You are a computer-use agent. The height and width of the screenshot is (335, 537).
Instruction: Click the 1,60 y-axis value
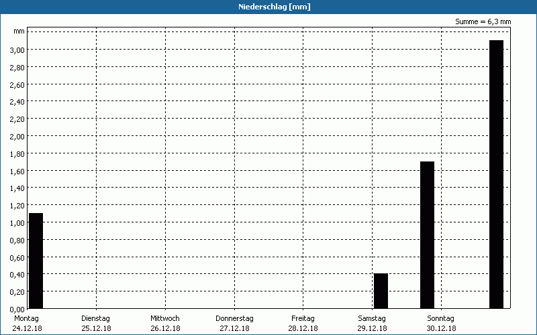17,171
